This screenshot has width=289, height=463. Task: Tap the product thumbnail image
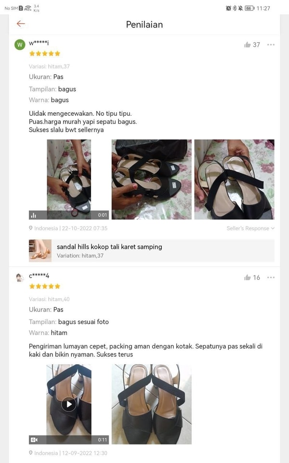pyautogui.click(x=40, y=251)
